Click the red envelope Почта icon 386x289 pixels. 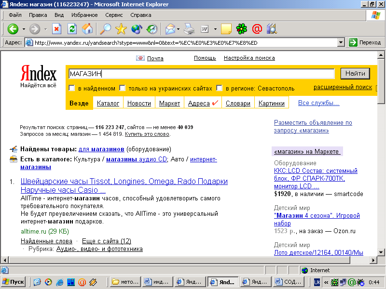[x=140, y=58]
